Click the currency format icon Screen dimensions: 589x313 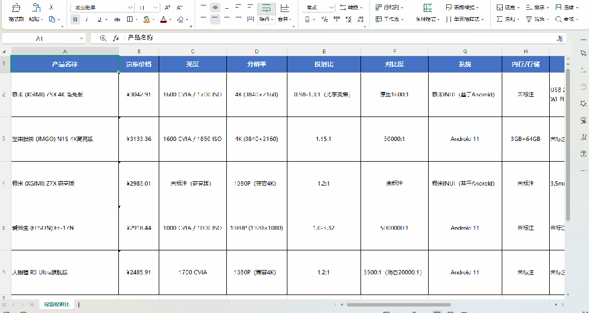(x=308, y=20)
